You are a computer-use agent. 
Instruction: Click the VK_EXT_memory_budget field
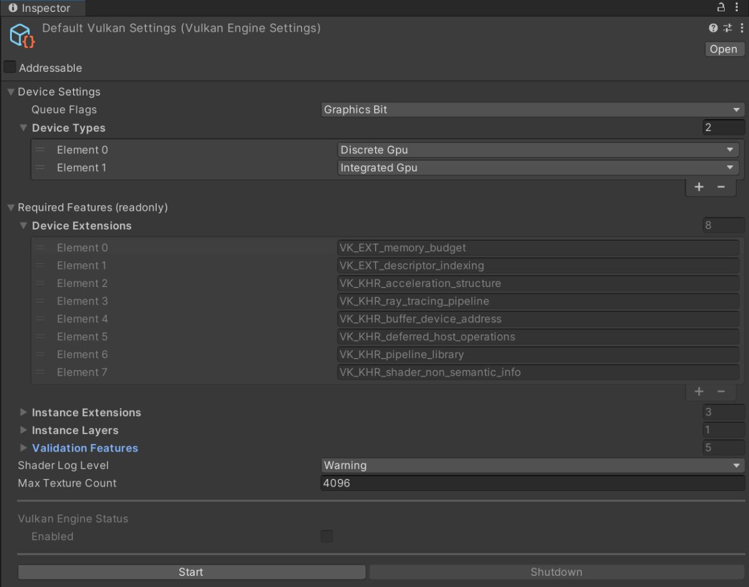point(538,248)
